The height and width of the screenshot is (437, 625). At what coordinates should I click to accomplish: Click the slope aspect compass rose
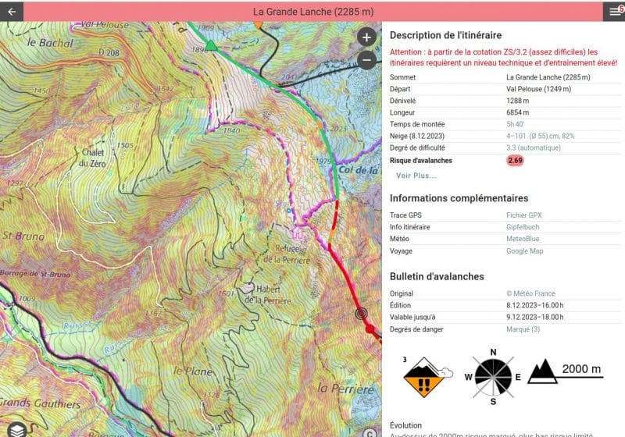493,375
